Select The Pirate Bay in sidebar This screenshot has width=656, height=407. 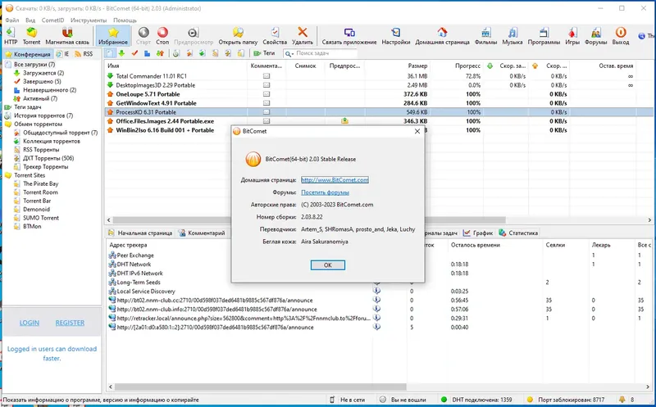[40, 183]
